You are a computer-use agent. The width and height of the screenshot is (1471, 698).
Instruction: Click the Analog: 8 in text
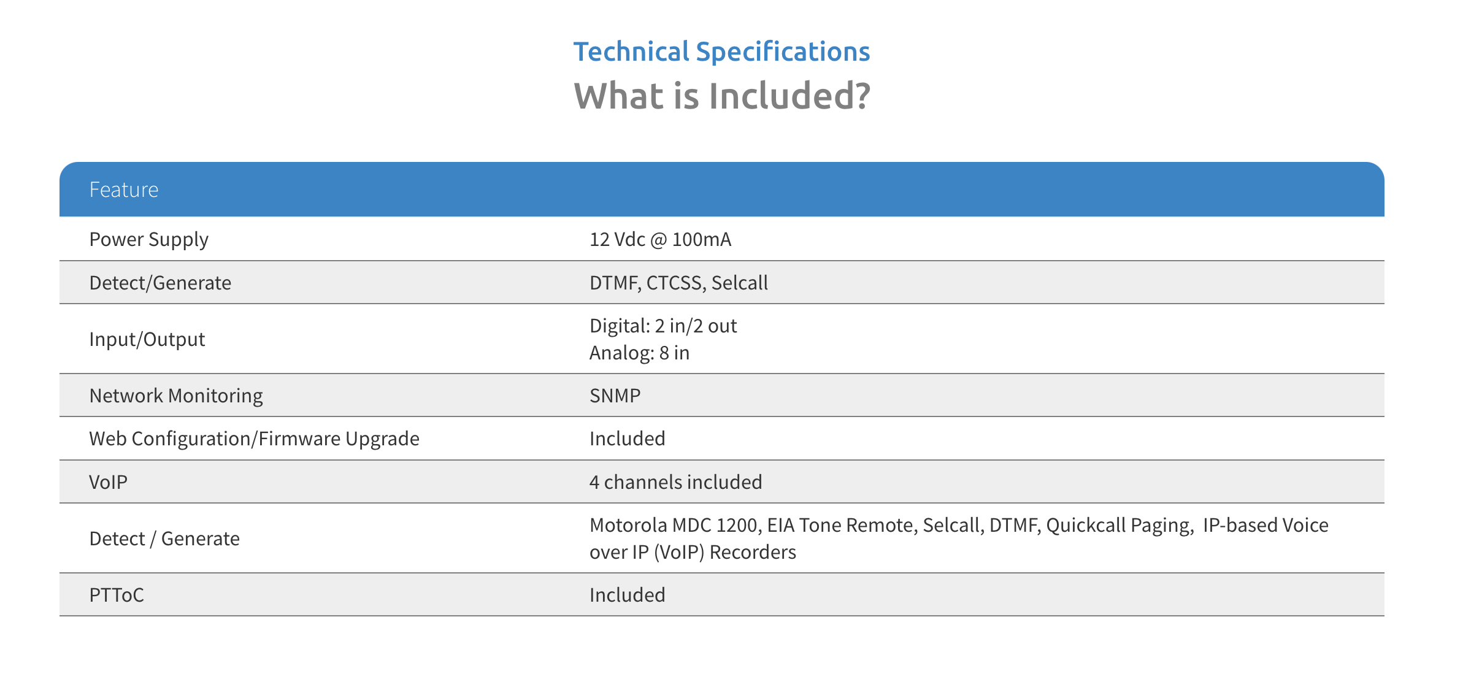639,353
